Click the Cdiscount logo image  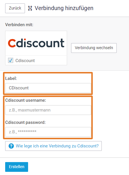point(36,43)
